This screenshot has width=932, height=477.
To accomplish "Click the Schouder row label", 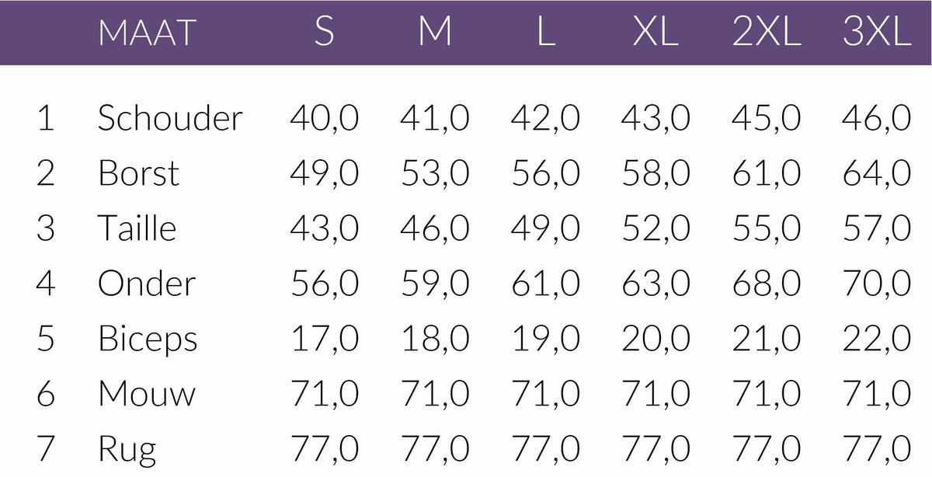I will pyautogui.click(x=170, y=118).
